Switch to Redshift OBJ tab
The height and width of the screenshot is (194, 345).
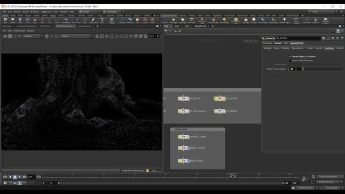(x=297, y=43)
